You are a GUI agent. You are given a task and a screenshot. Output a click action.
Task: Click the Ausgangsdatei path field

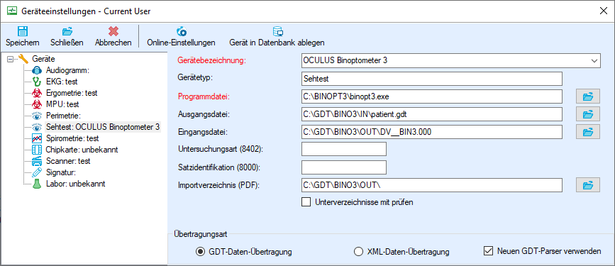pos(432,114)
